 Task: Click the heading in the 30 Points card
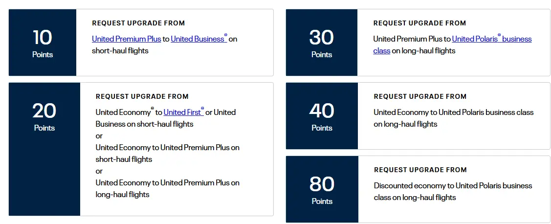point(419,23)
